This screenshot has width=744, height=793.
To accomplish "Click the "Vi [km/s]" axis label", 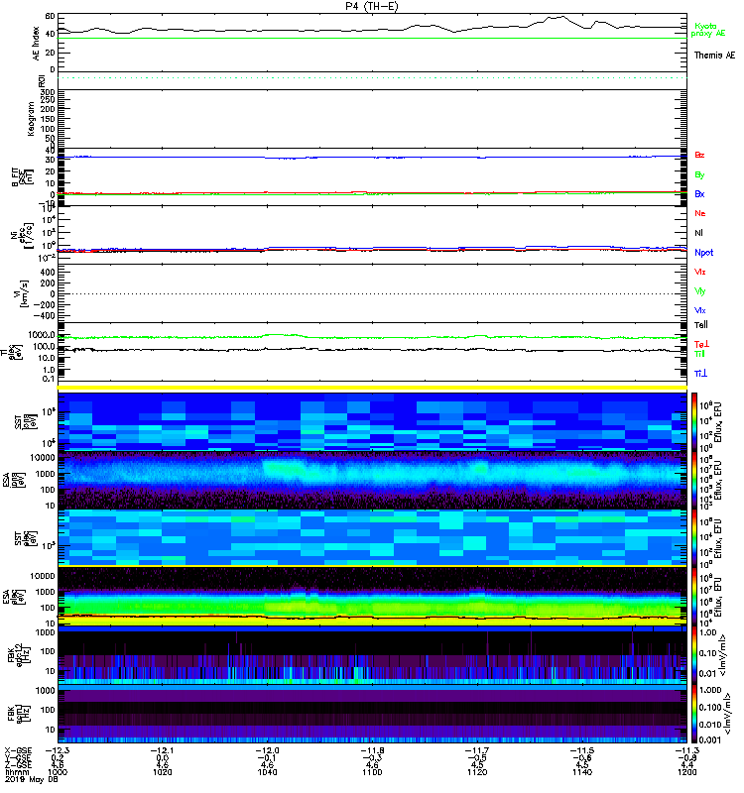I will [x=22, y=293].
